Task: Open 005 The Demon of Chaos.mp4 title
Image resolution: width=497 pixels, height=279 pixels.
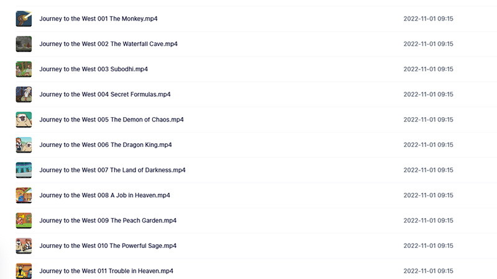Action: pos(112,120)
